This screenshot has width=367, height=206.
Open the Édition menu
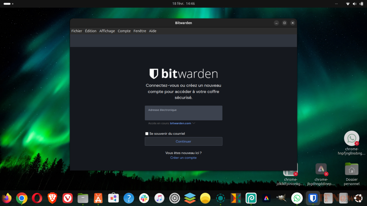click(91, 31)
